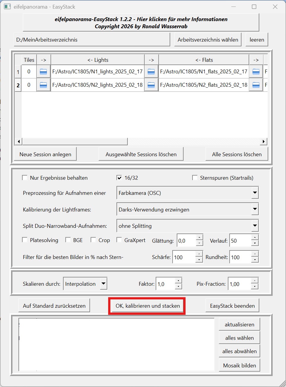Click folder icon right of row 2 Flats path

point(256,85)
